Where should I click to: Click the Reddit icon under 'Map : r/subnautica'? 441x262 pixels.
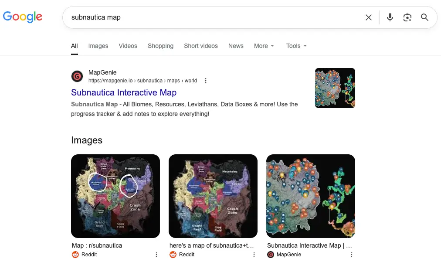point(75,255)
